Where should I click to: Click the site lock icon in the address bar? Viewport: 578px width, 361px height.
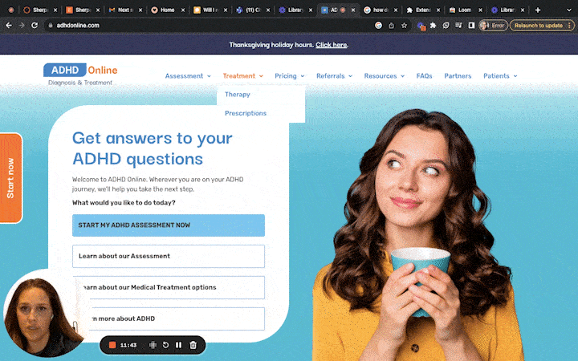(x=51, y=26)
